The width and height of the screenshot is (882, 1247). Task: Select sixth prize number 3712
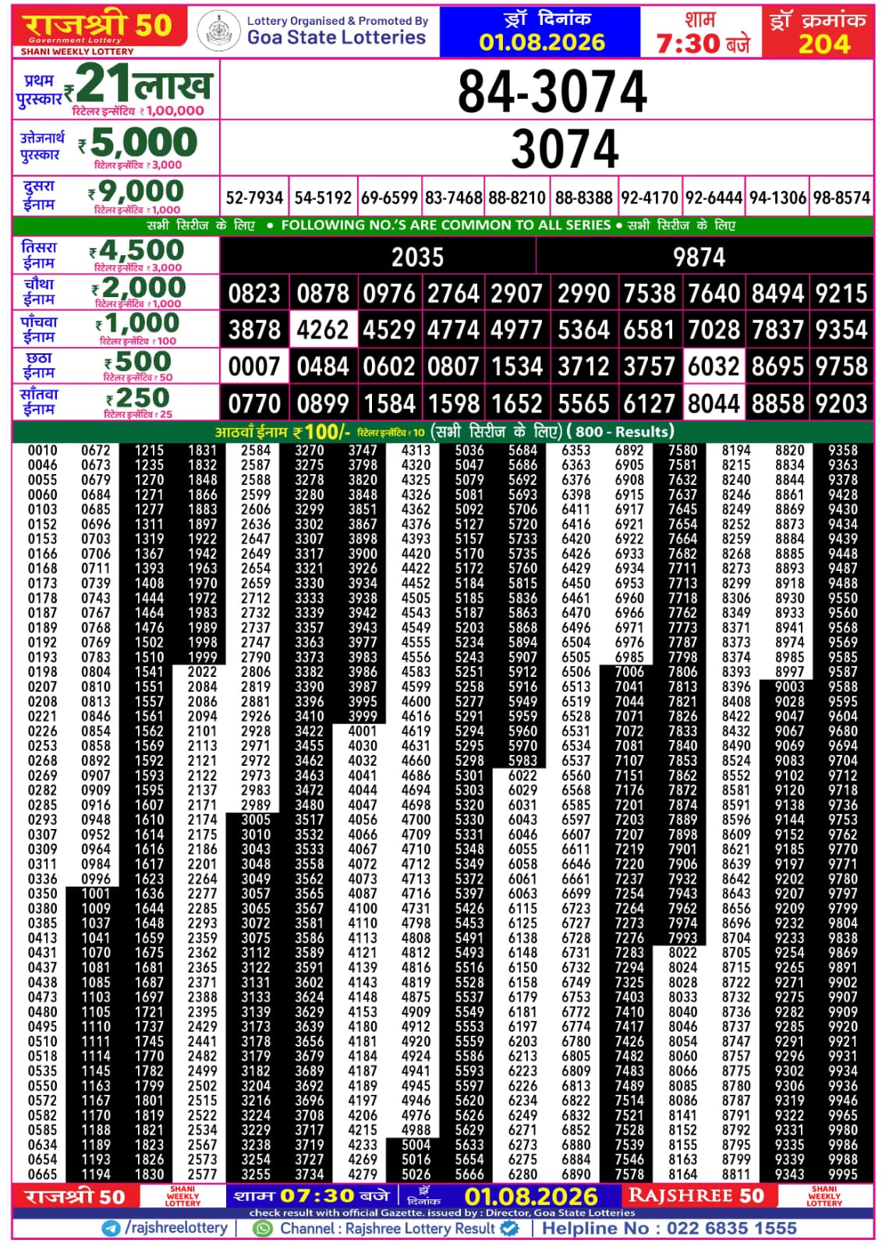(x=583, y=367)
